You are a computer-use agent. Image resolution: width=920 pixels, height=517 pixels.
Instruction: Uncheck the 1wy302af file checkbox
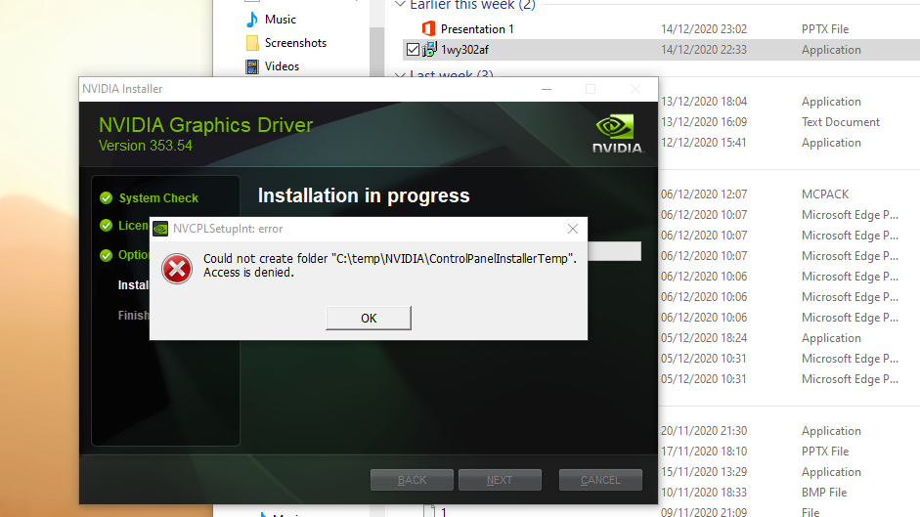[413, 50]
